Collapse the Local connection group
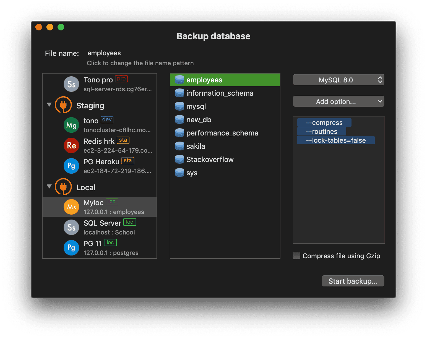The image size is (427, 339). tap(49, 186)
